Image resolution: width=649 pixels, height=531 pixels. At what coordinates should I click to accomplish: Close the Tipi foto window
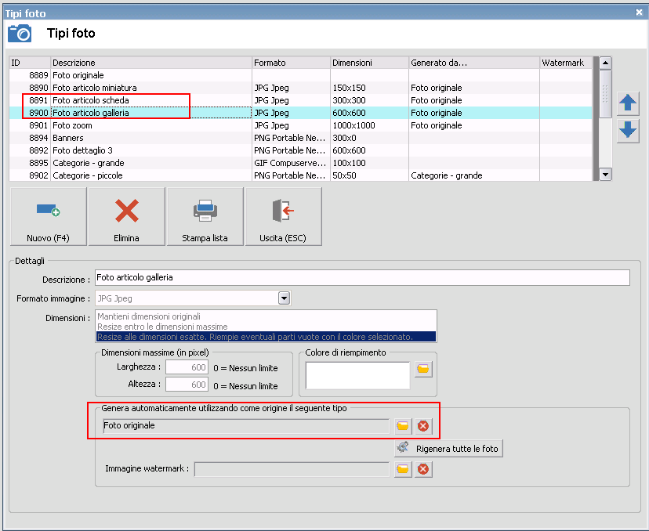639,13
